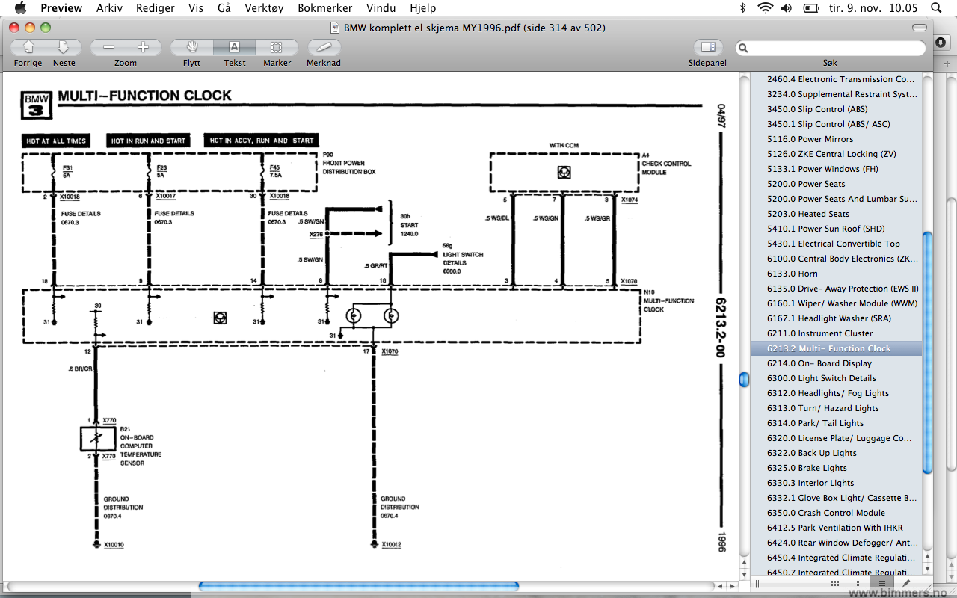Open the Preview application menu
This screenshot has width=957, height=598.
(61, 7)
